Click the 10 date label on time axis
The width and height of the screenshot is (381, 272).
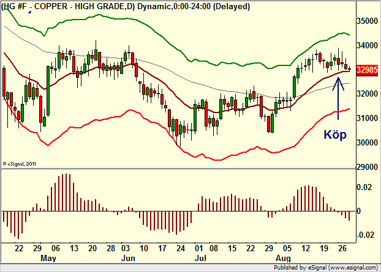[x=144, y=248]
